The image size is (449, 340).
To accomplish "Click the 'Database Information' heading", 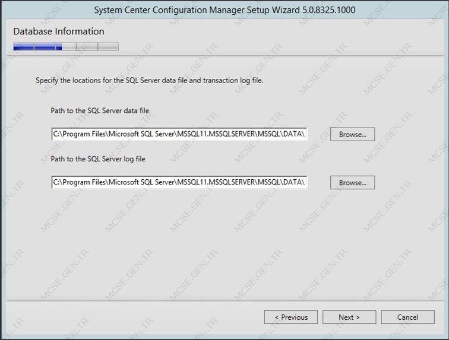I will [59, 31].
